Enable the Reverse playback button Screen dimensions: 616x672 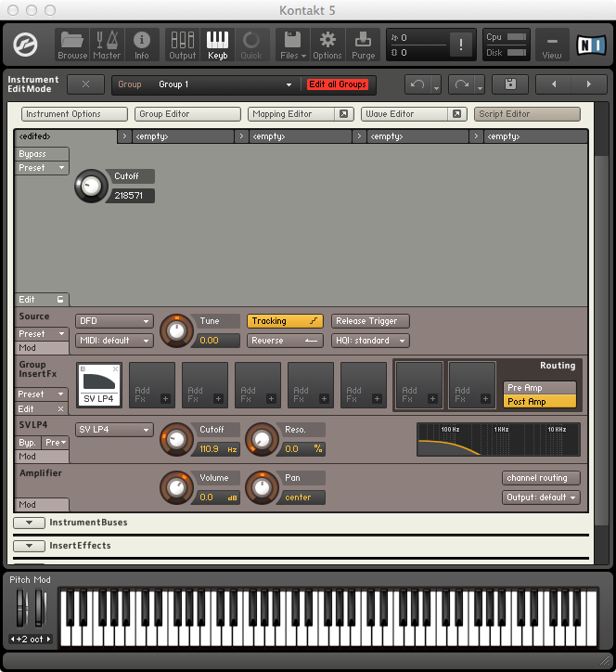coord(285,341)
